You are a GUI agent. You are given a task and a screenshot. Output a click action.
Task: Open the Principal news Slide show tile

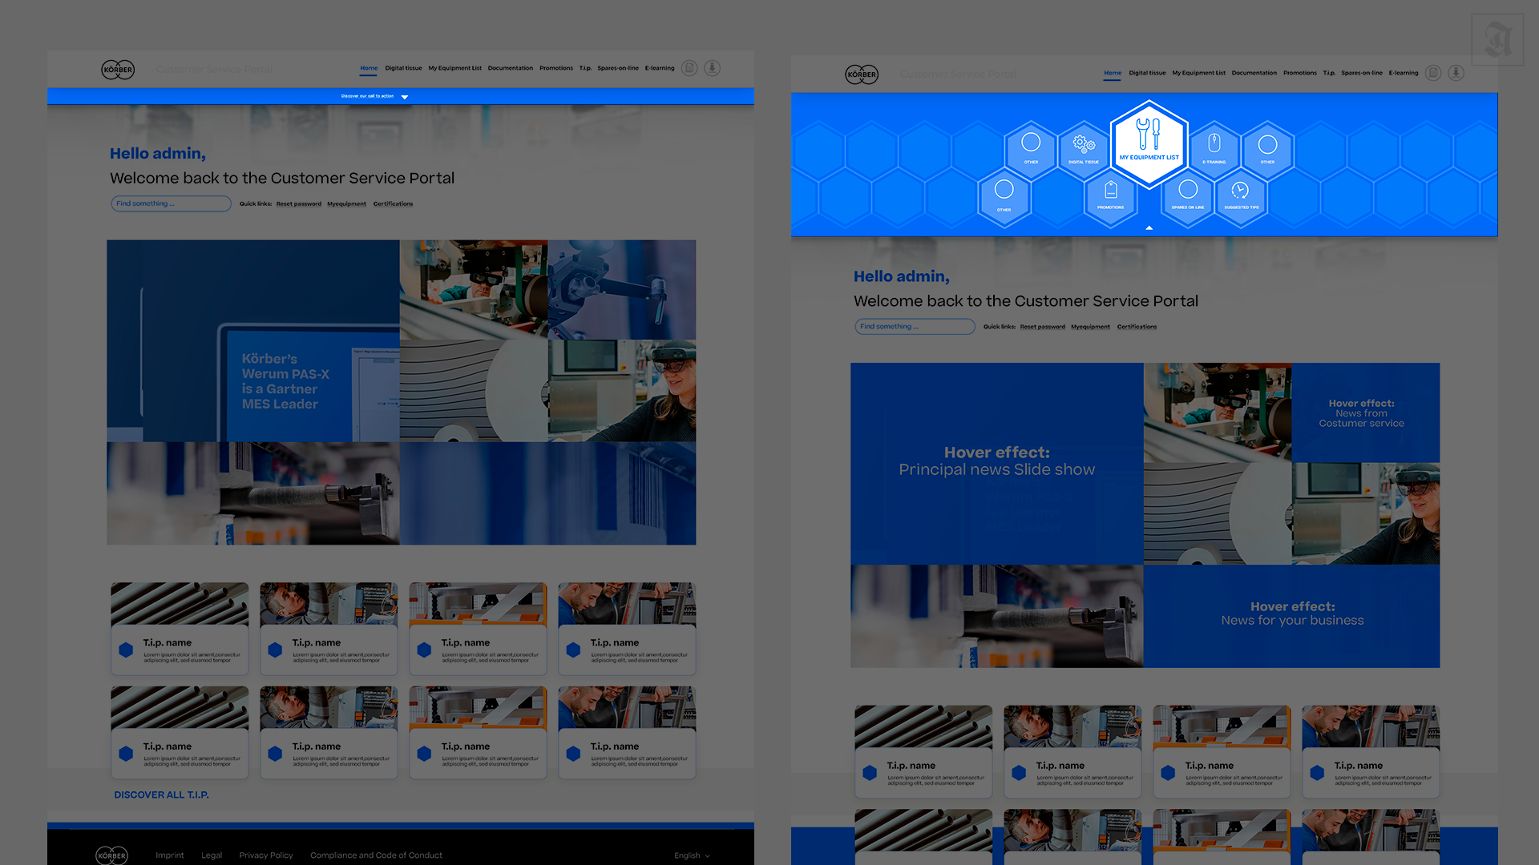coord(996,462)
